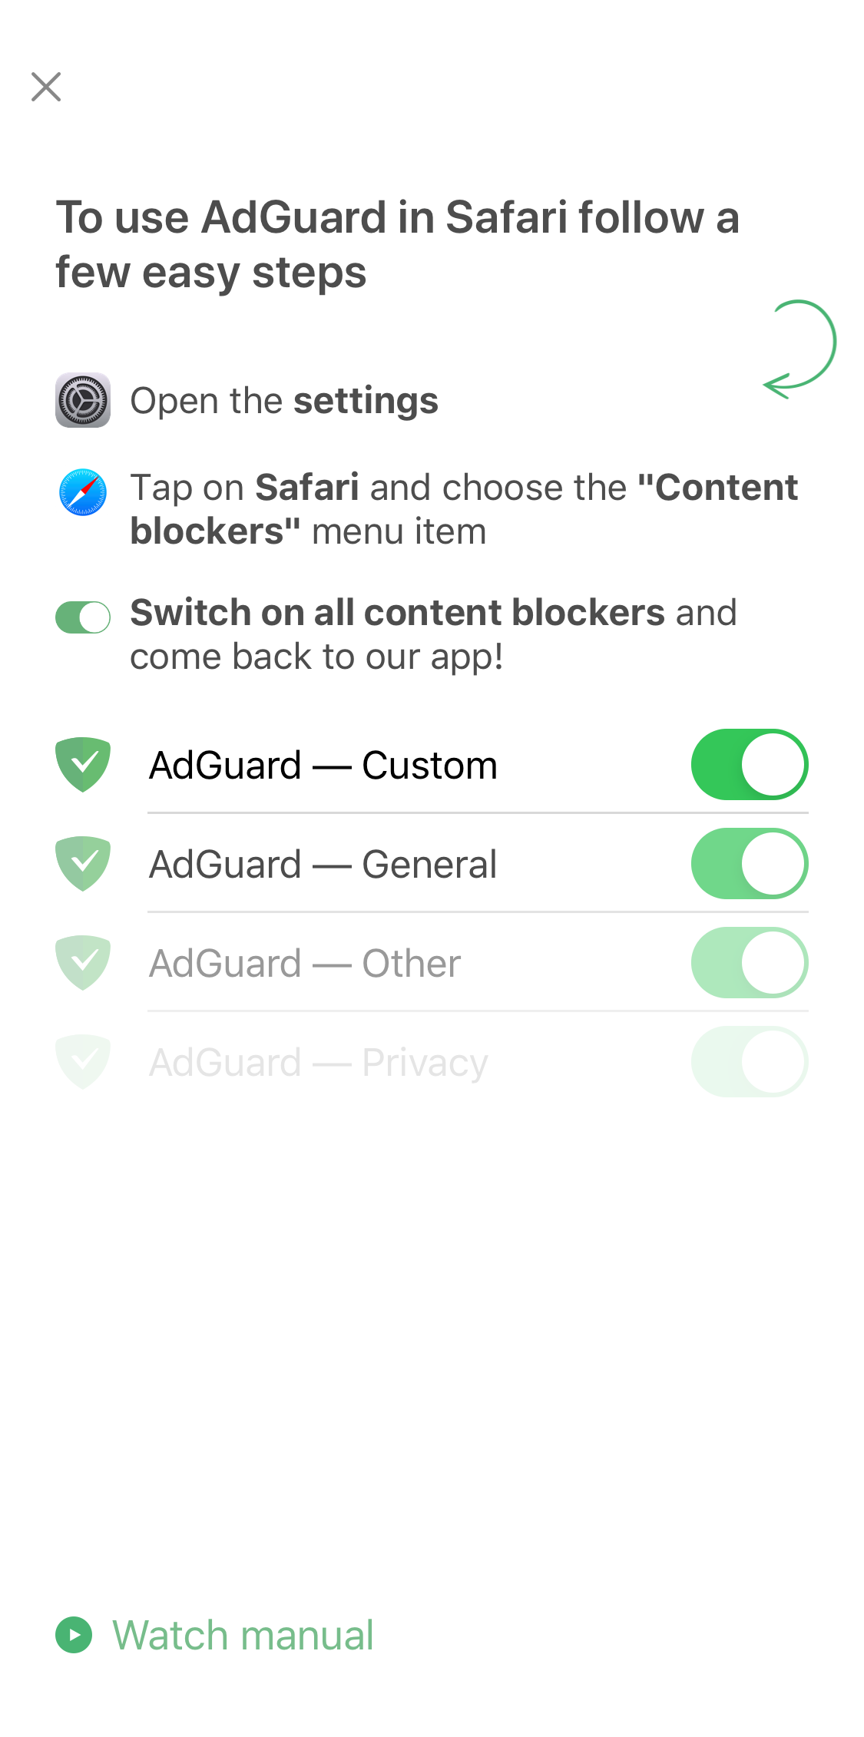Open the Watch manual link
Screen dimensions: 864x1737
pyautogui.click(x=243, y=1635)
